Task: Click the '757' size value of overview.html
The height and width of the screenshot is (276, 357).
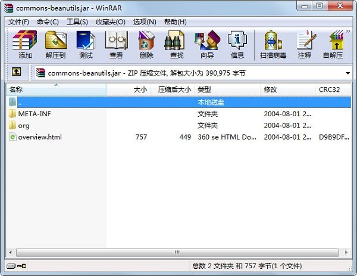Action: (141, 137)
